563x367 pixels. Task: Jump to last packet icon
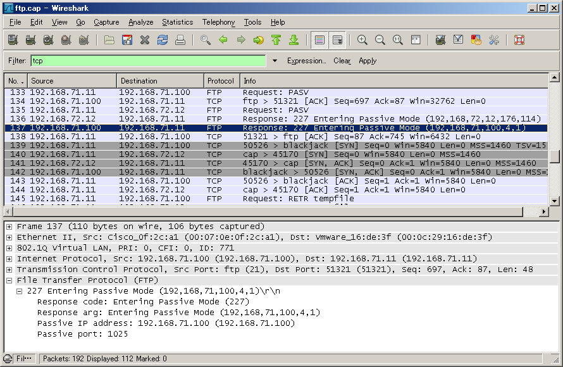coord(294,40)
